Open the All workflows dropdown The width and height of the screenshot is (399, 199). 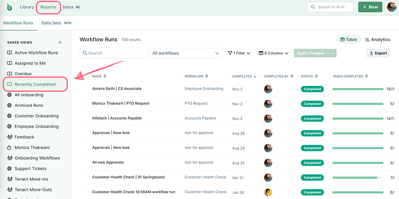pos(186,53)
